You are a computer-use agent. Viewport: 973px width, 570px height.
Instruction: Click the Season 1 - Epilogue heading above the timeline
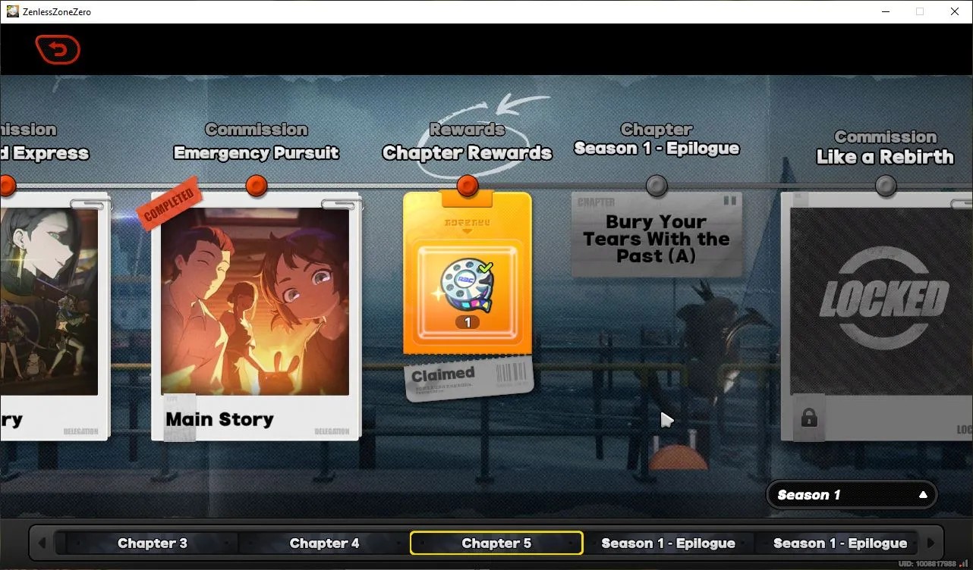pos(657,149)
